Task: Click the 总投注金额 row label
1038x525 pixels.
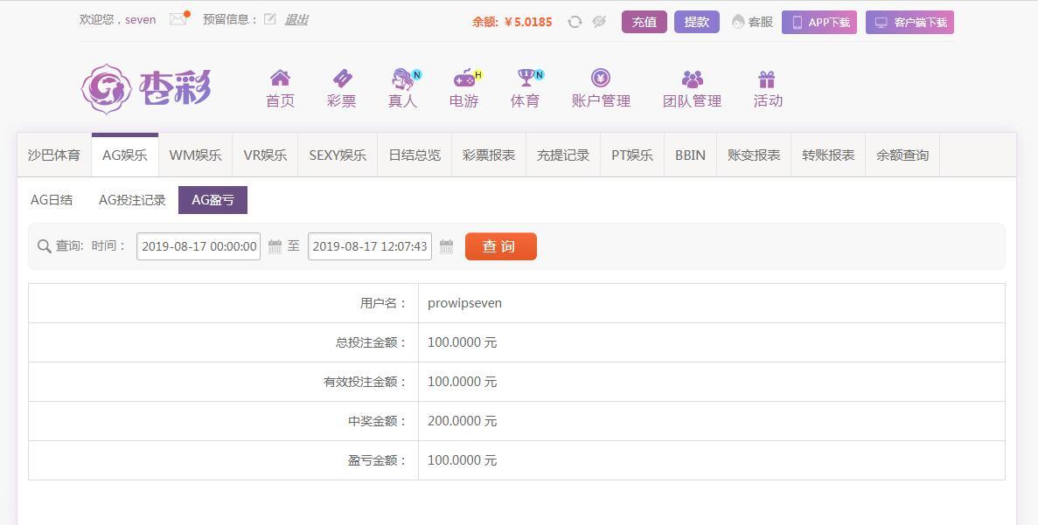Action: pyautogui.click(x=372, y=342)
